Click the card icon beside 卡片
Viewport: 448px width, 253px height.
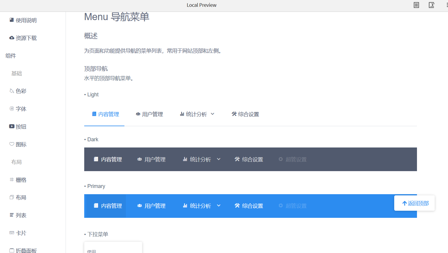coord(12,233)
